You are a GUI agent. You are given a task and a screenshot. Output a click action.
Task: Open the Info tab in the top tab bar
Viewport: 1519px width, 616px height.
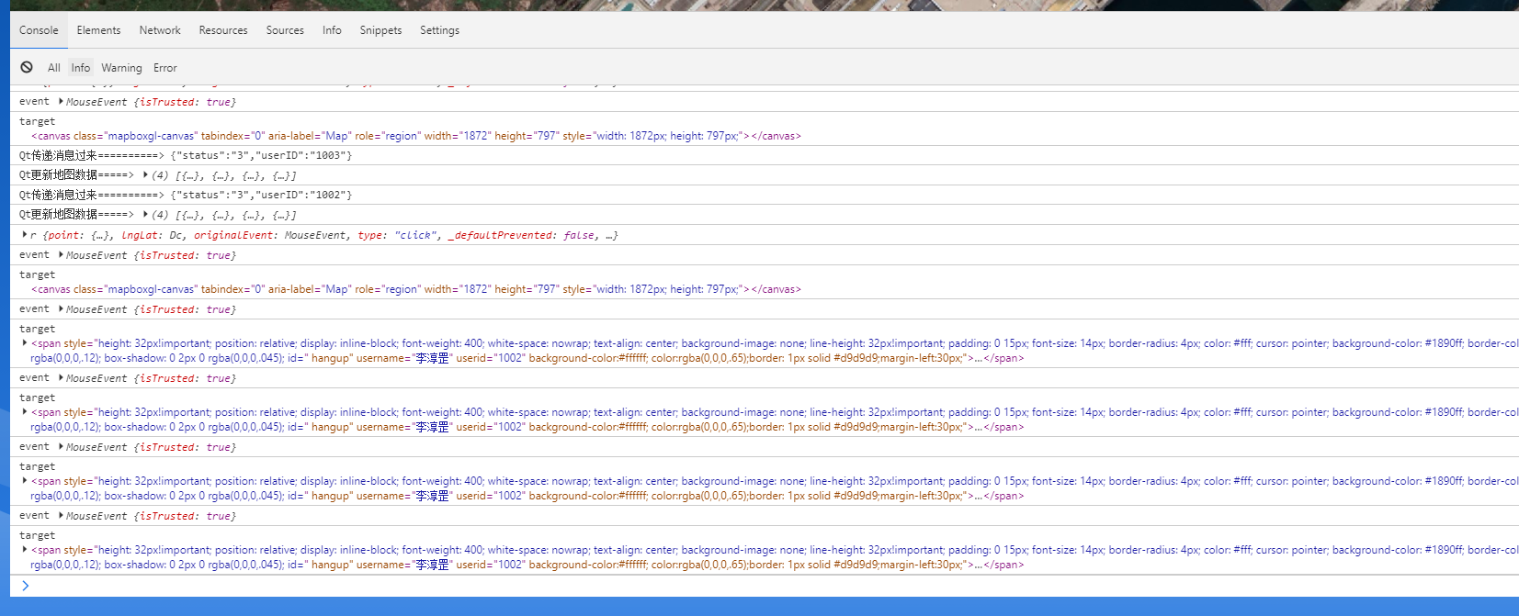click(x=332, y=30)
